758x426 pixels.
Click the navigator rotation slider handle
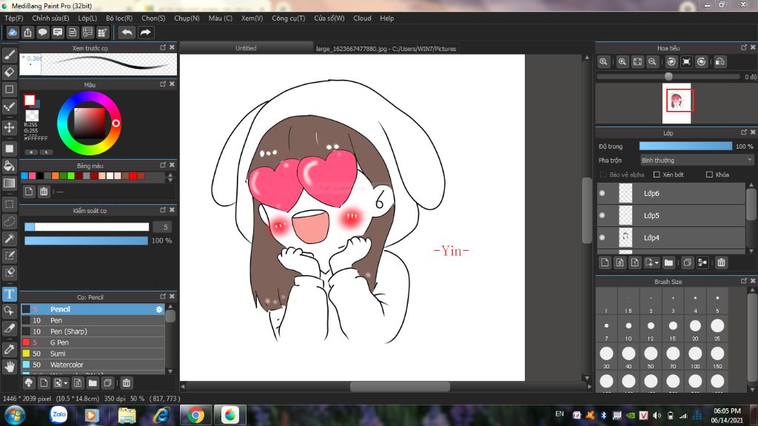point(668,76)
